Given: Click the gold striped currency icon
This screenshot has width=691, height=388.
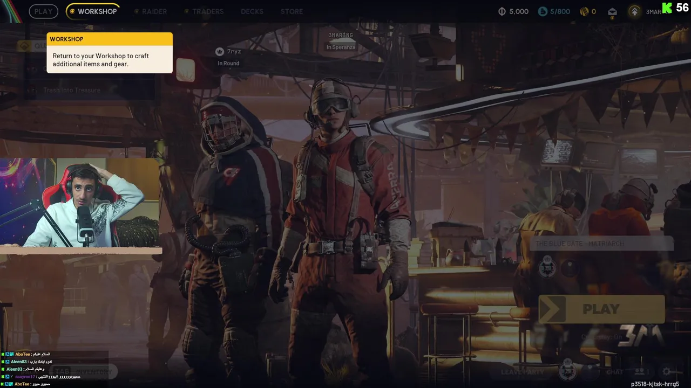Looking at the screenshot, I should tap(584, 11).
